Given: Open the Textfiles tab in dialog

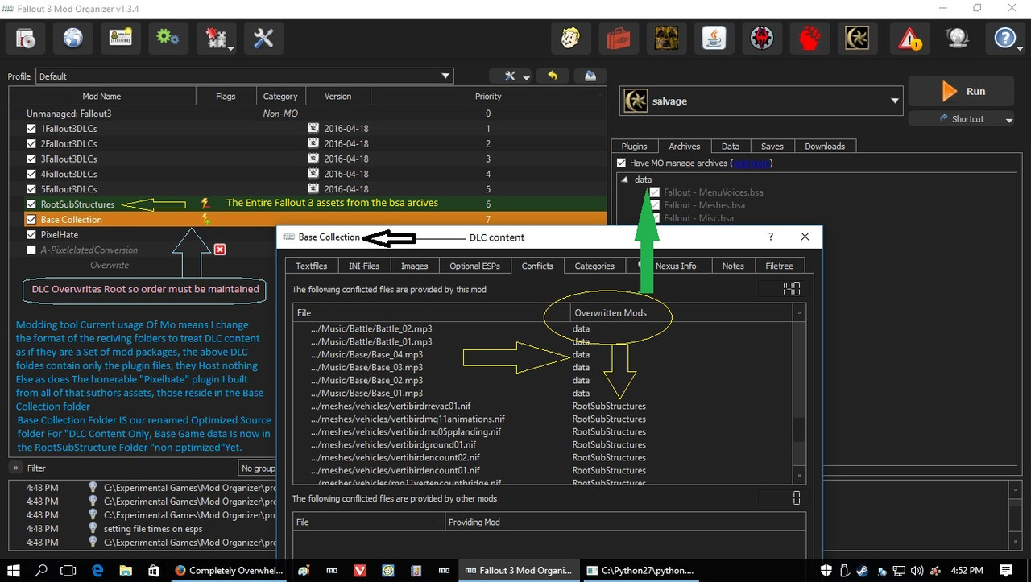Looking at the screenshot, I should click(312, 266).
